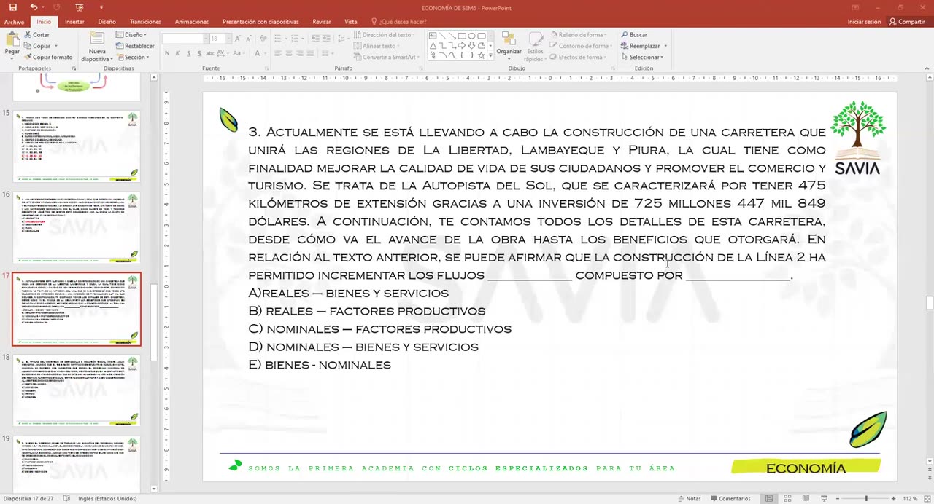Open the Diseño layout dropdown in Diapositivas
This screenshot has width=934, height=504.
point(131,35)
